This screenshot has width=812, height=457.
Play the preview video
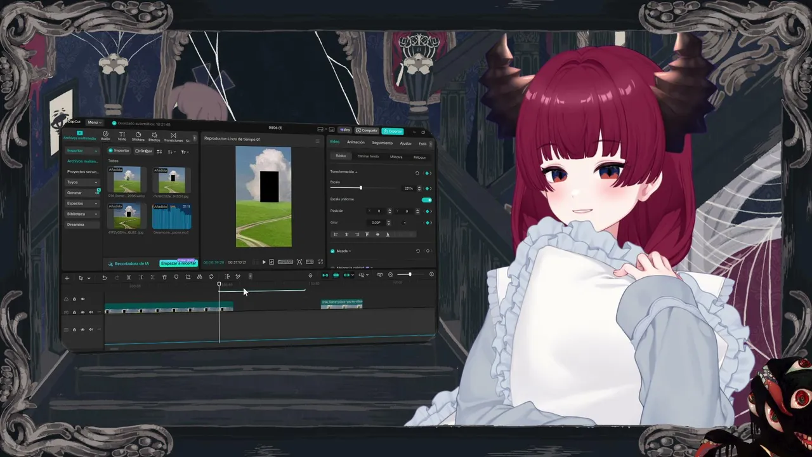click(264, 262)
